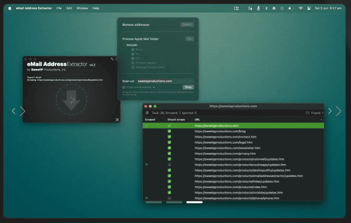Toggle Should scrape for desktoputility/updates.htm

[x=170, y=170]
